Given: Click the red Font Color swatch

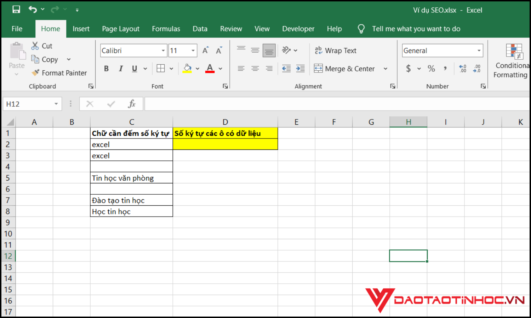Looking at the screenshot, I should click(210, 68).
